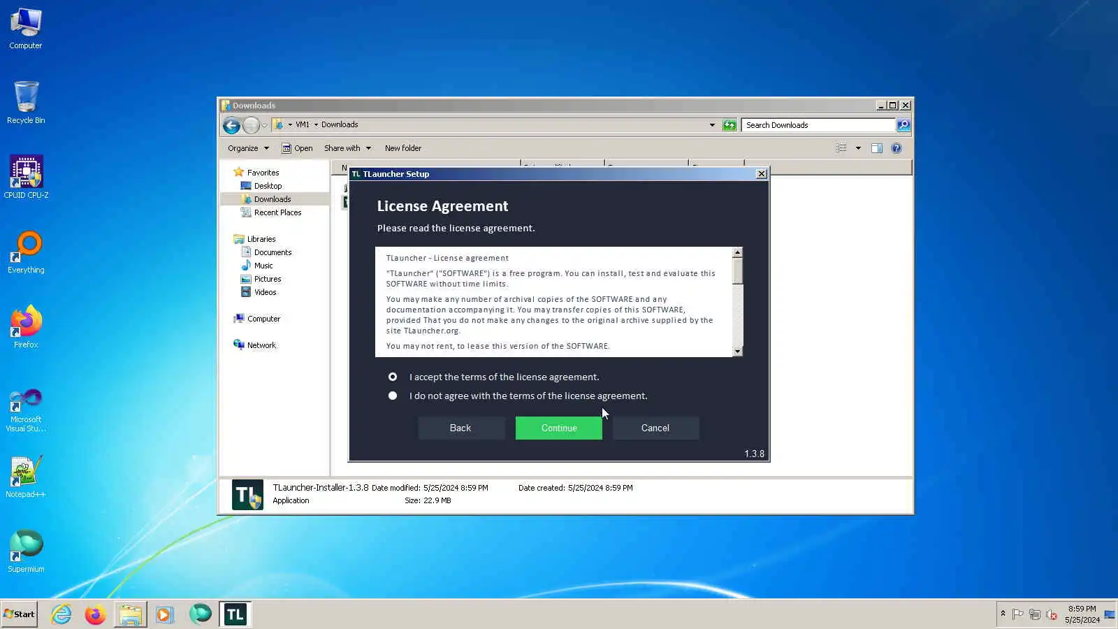Click the license agreement scrollbar thumb
Screen dimensions: 1118x629
[x=737, y=271]
